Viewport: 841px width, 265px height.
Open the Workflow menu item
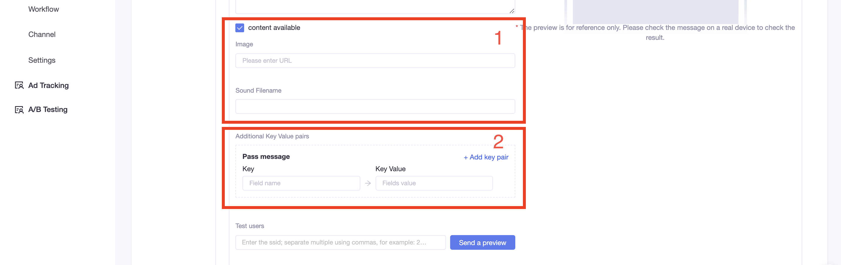(x=44, y=9)
